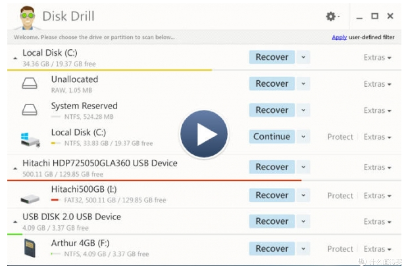406x270 pixels.
Task: Open Recover options dropdown for Unallocated
Action: (x=303, y=83)
